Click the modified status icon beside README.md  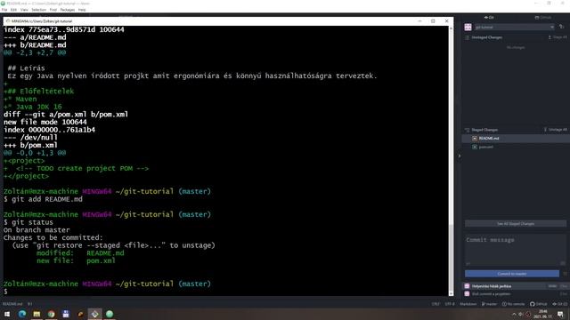click(475, 139)
